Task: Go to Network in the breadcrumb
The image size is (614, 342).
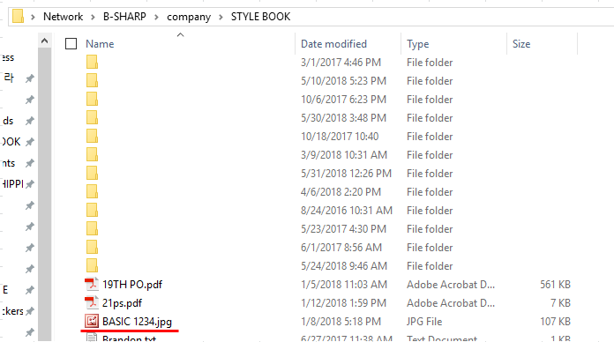Action: click(x=63, y=17)
